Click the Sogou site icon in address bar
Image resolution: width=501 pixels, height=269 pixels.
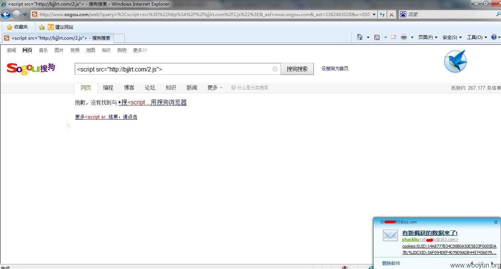coord(34,15)
